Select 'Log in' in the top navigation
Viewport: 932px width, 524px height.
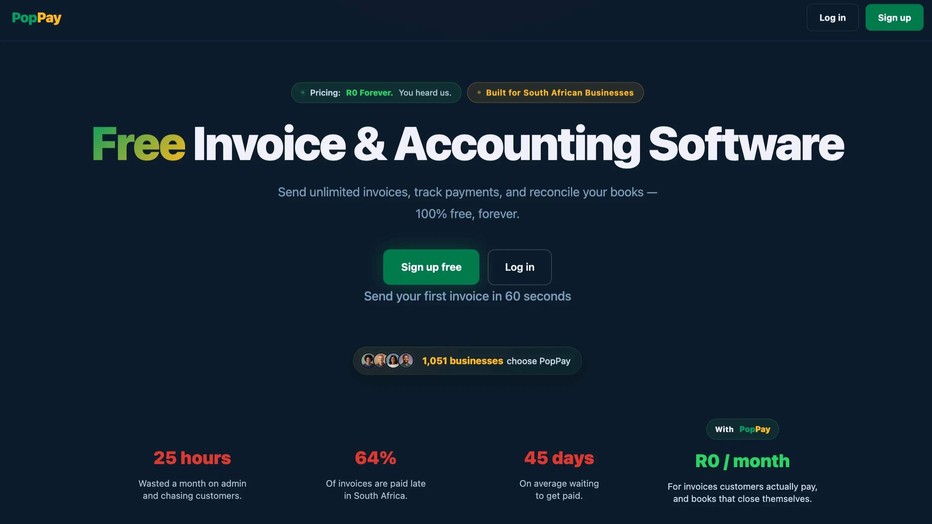click(x=832, y=18)
